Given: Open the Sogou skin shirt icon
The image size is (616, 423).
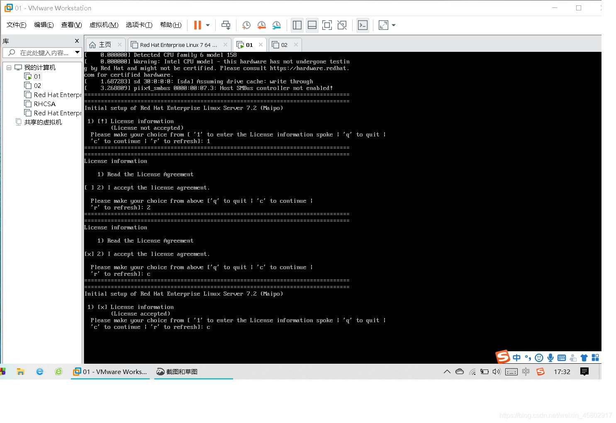Looking at the screenshot, I should (x=584, y=357).
